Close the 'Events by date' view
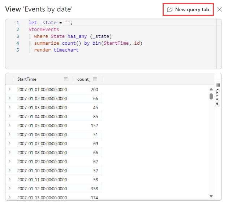The image size is (228, 204). 220,9
